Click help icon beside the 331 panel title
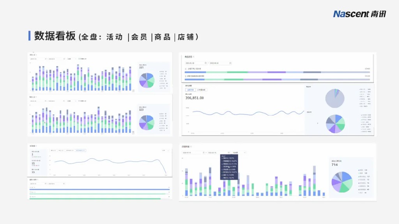 pos(36,55)
